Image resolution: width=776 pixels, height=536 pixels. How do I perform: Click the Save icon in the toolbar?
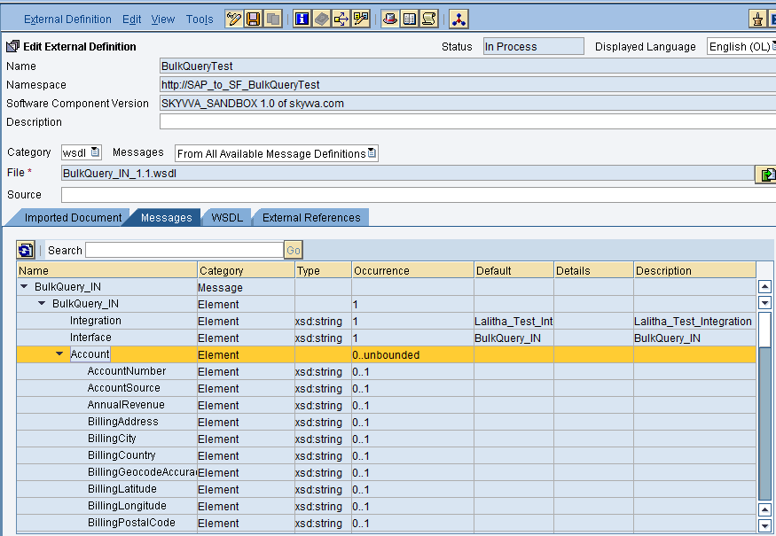[x=254, y=19]
